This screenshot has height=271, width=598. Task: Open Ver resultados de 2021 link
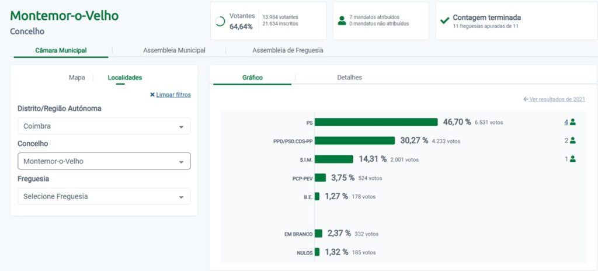point(558,99)
